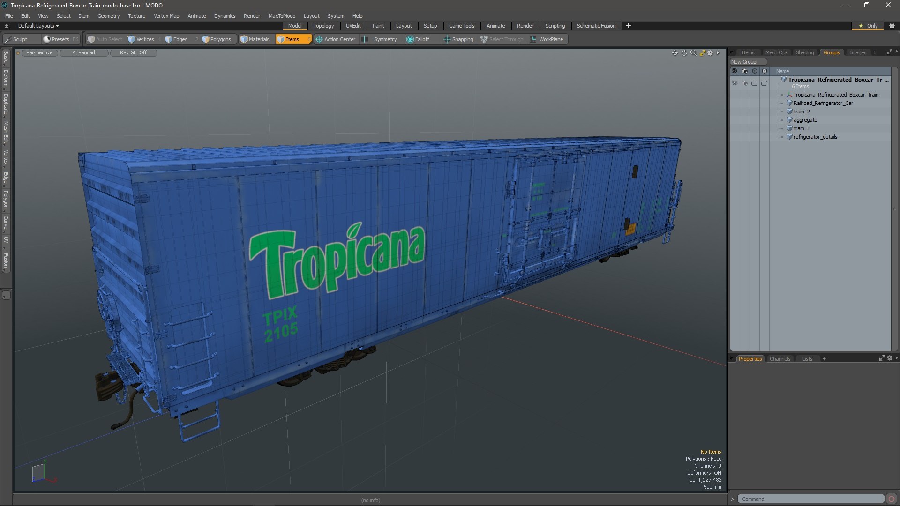900x506 pixels.
Task: Open the Default Layouts dropdown
Action: 38,26
